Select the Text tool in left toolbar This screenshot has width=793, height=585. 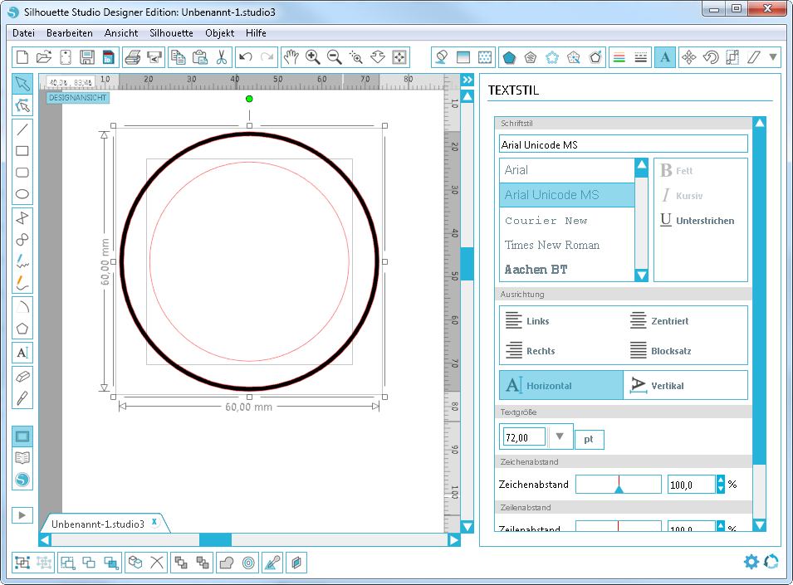click(x=22, y=353)
